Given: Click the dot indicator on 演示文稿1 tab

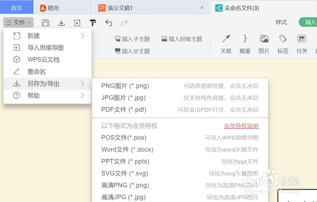Looking at the screenshot, I should (202, 8).
